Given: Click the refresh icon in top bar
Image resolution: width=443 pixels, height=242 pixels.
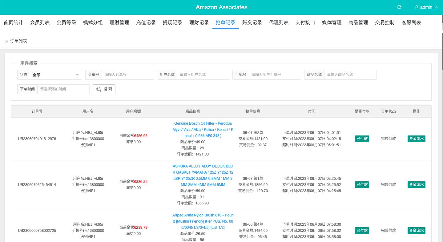Looking at the screenshot, I should coord(399,7).
